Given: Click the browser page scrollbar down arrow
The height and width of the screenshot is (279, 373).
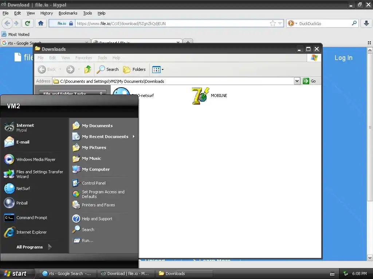Looking at the screenshot, I should 370,258.
